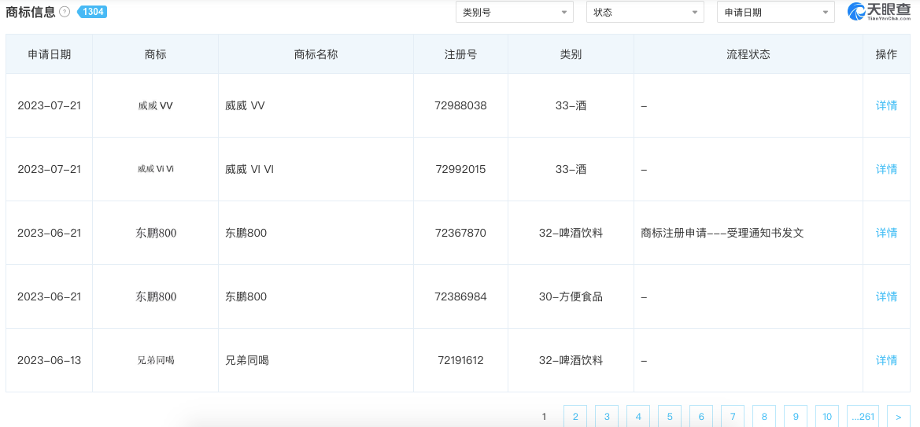Click the 威威 VV trademark image
This screenshot has height=427, width=920.
(155, 105)
